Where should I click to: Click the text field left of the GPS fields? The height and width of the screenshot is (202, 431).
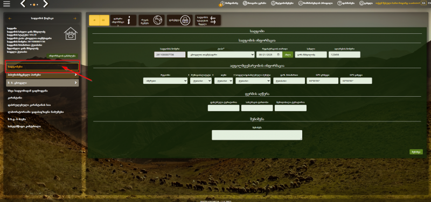[x=289, y=81]
